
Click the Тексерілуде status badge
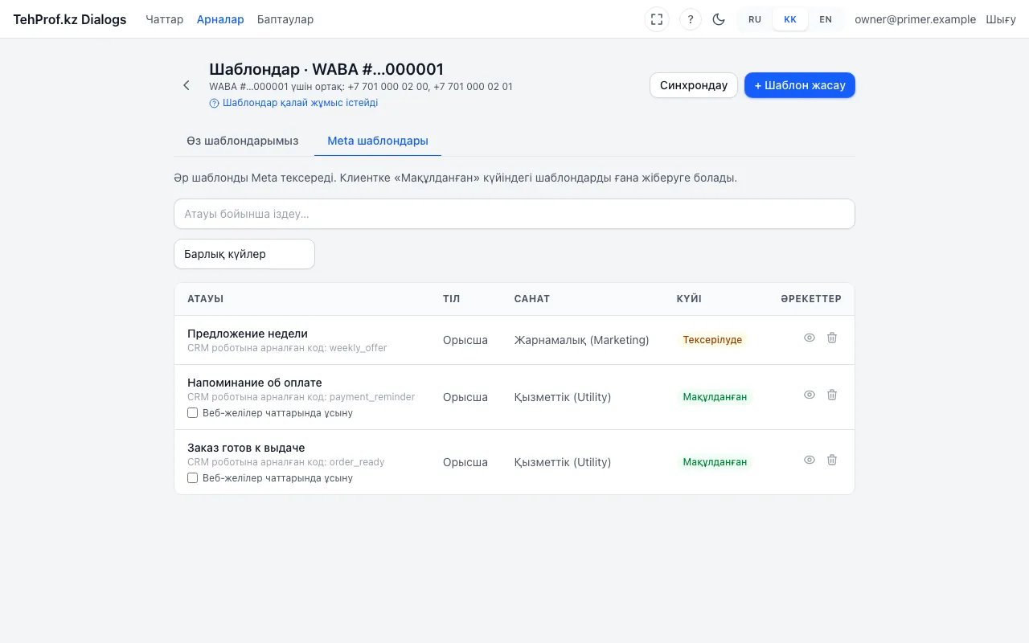(x=712, y=340)
